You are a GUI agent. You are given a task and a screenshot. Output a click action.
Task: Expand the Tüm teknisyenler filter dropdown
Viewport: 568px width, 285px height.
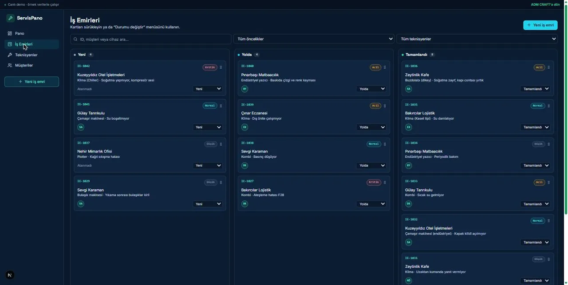[477, 39]
